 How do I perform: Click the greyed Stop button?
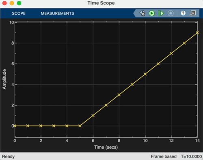(x=171, y=13)
